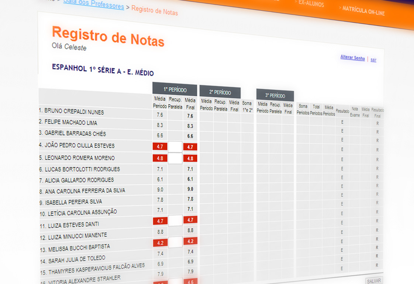Image resolution: width=414 pixels, height=284 pixels.
Task: Click red Média Final cell for Melissa Bucchi Baptista
Action: [x=190, y=241]
